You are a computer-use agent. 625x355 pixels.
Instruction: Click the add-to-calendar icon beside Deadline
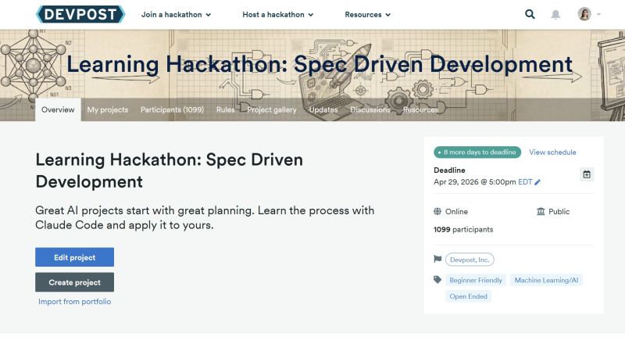coord(587,174)
